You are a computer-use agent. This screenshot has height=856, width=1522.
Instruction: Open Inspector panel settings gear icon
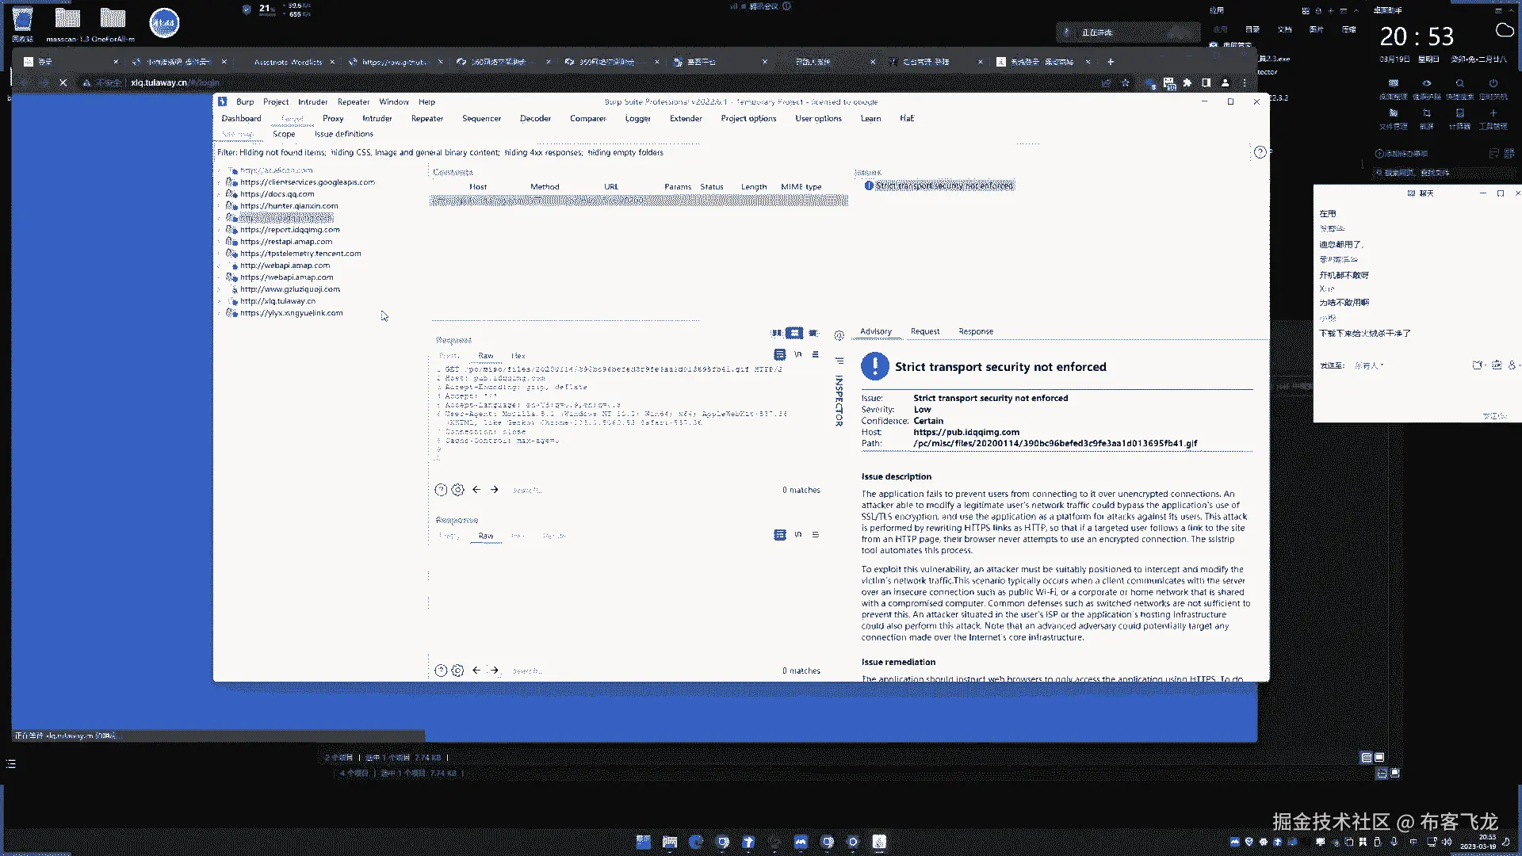(x=839, y=336)
